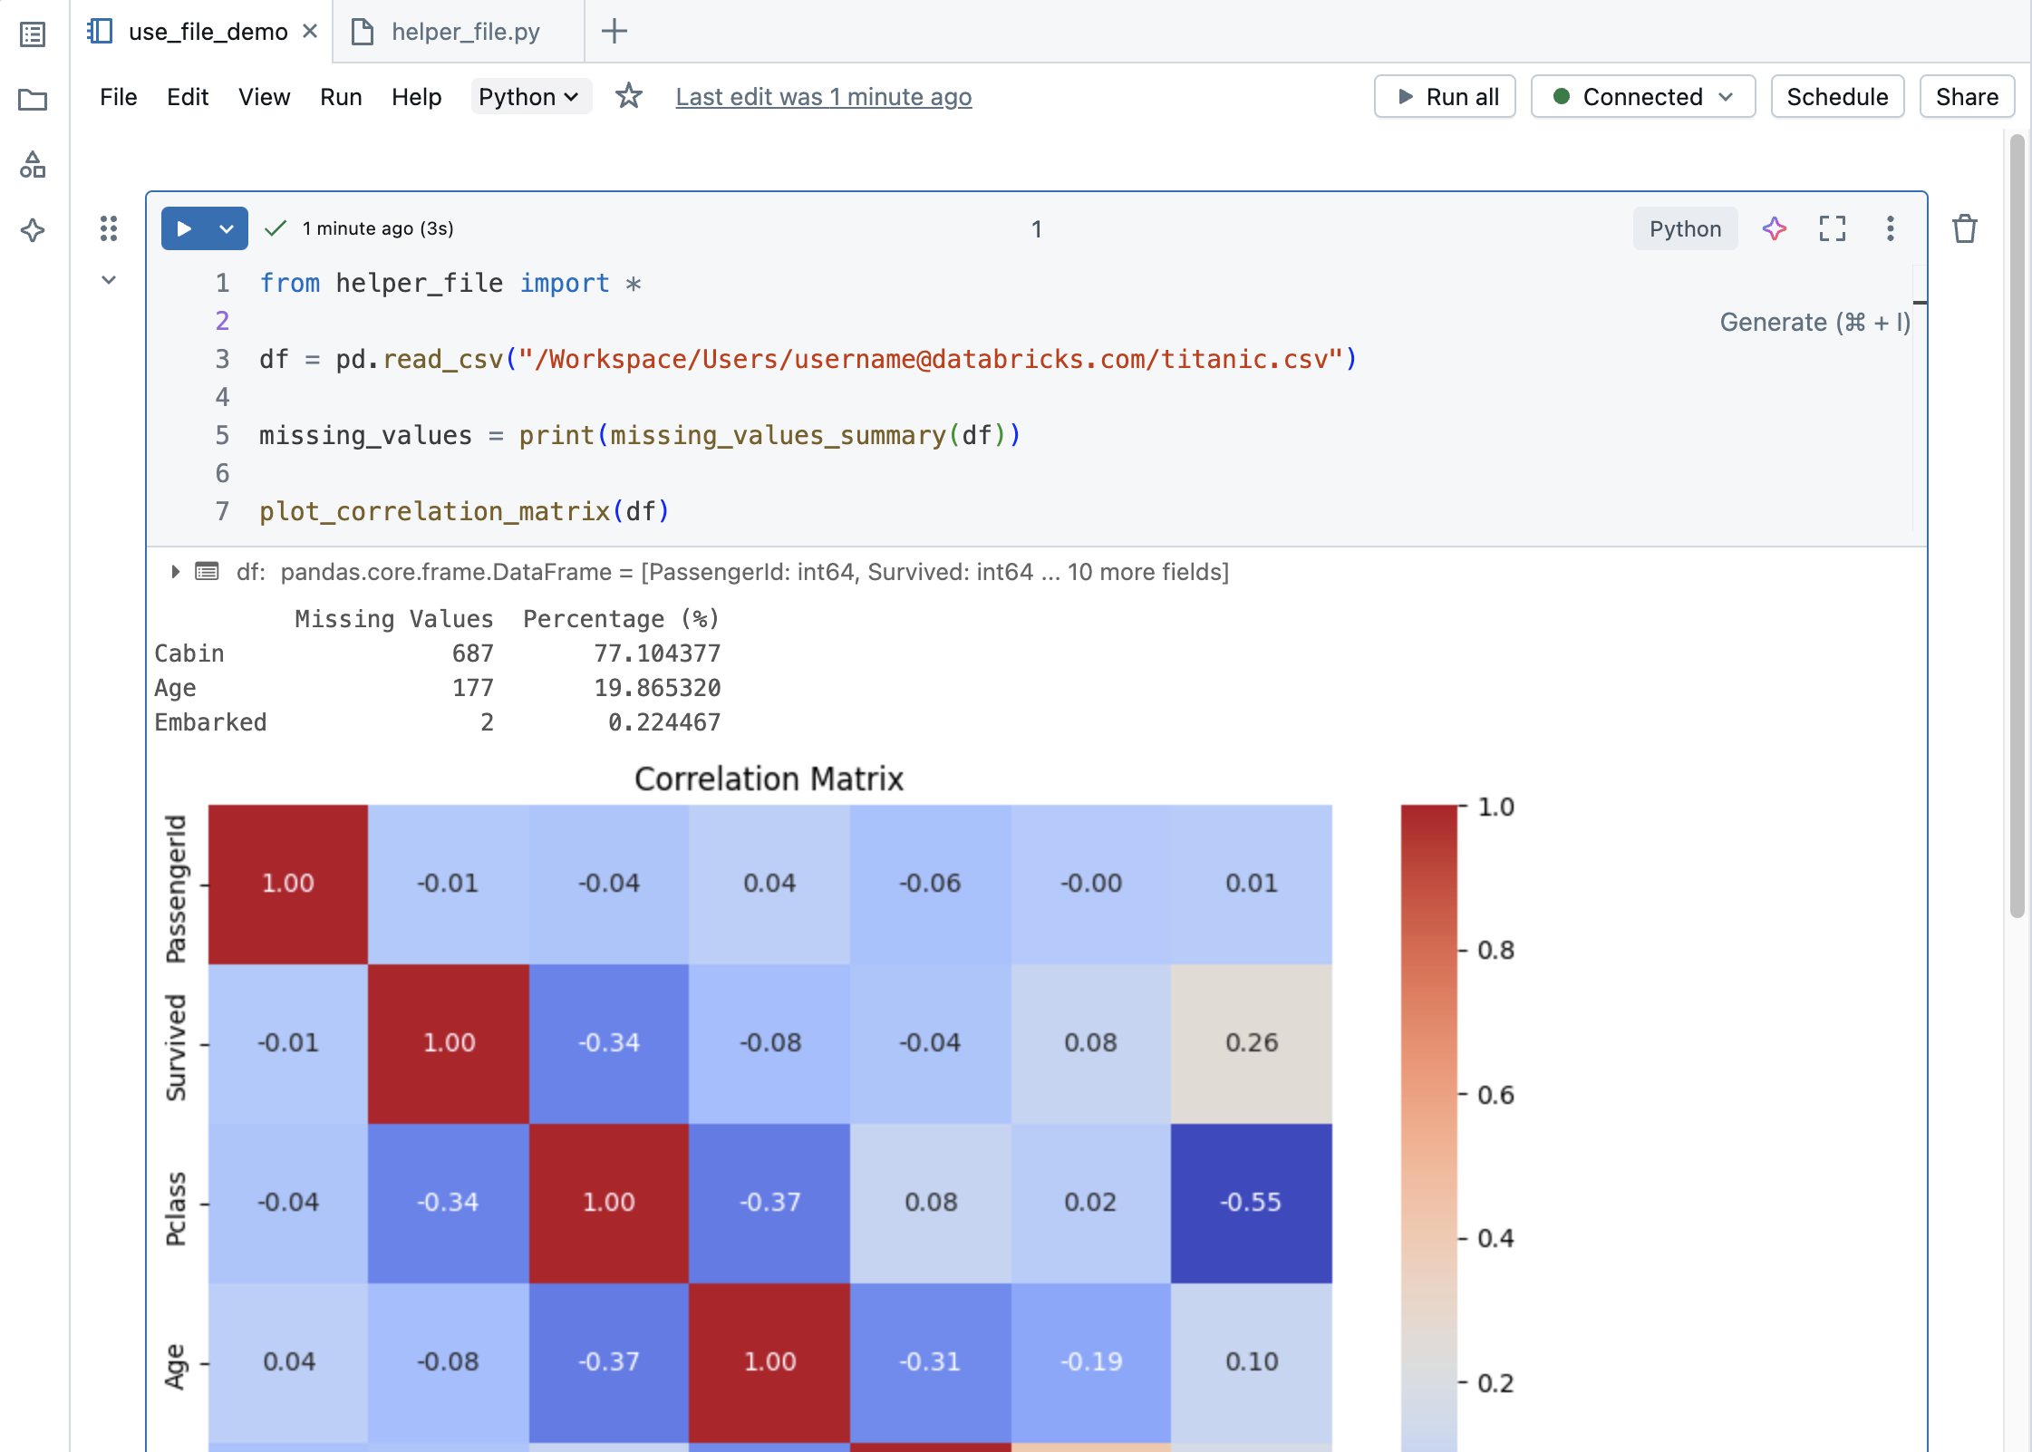Open the workspace folder browser icon
Screen dimensions: 2032x1452
tap(33, 100)
